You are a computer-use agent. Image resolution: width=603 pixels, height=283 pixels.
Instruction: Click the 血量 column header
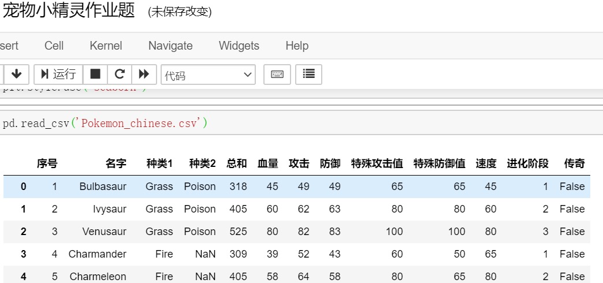[x=267, y=163]
